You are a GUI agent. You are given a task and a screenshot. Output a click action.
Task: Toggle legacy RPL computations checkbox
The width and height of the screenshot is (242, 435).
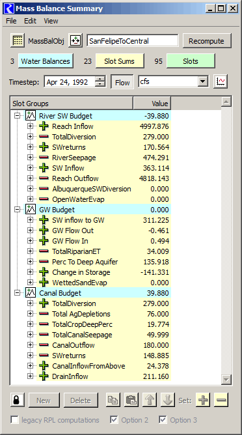tap(14, 420)
